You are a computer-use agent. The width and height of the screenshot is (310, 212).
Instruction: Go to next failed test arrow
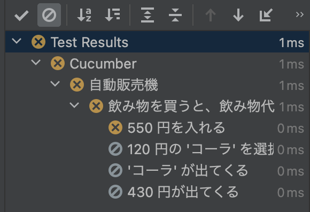coord(238,15)
